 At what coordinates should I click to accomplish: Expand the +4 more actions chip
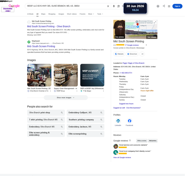click(x=142, y=54)
